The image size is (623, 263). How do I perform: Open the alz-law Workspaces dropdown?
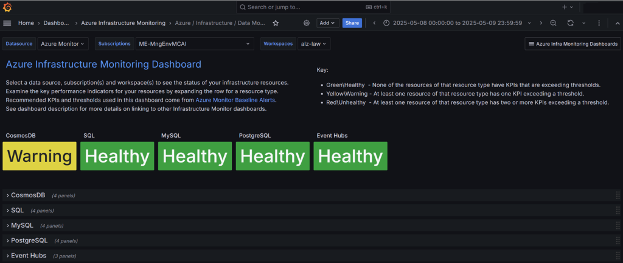[314, 44]
